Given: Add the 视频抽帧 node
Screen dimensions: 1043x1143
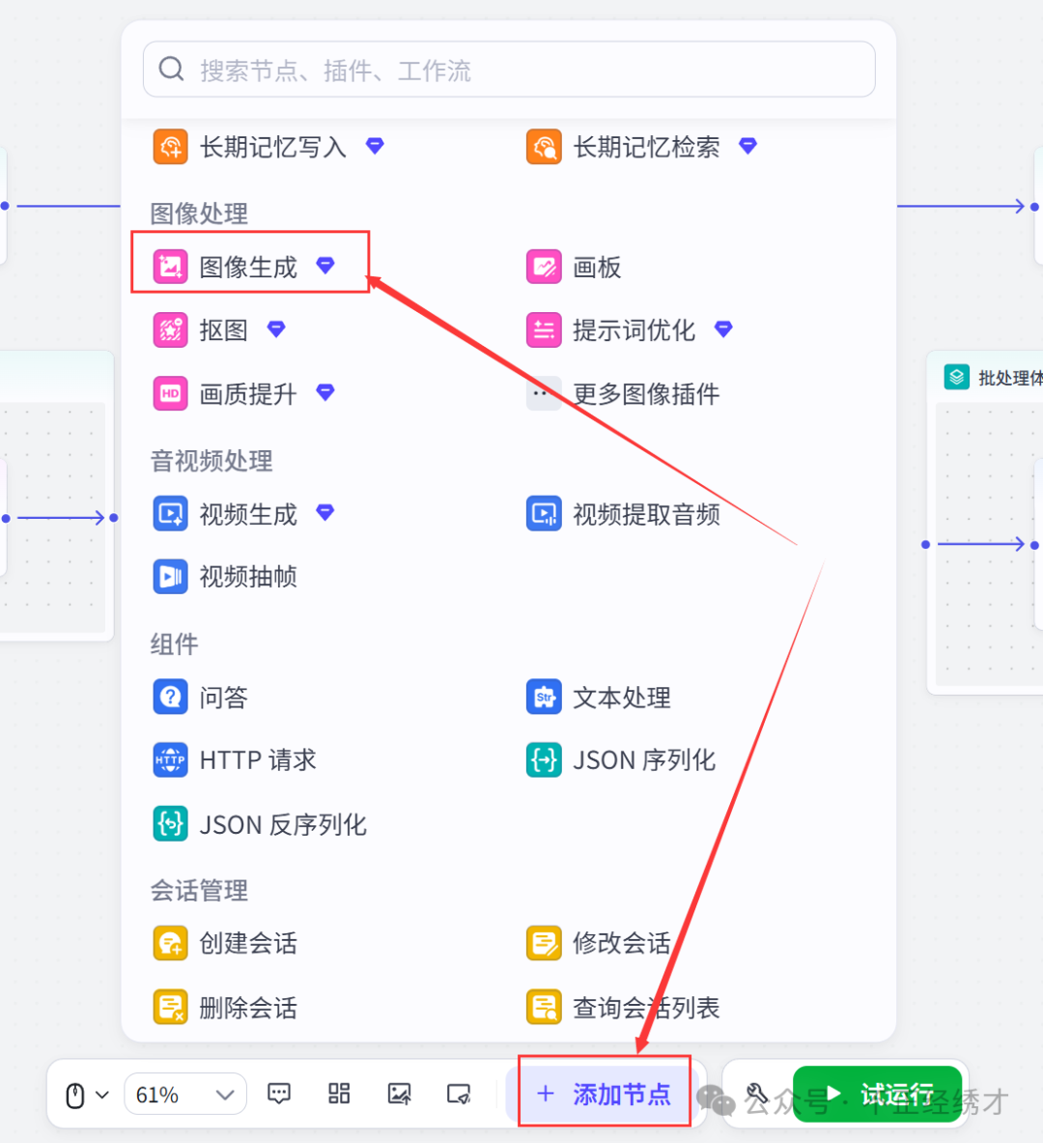Looking at the screenshot, I should (x=224, y=577).
